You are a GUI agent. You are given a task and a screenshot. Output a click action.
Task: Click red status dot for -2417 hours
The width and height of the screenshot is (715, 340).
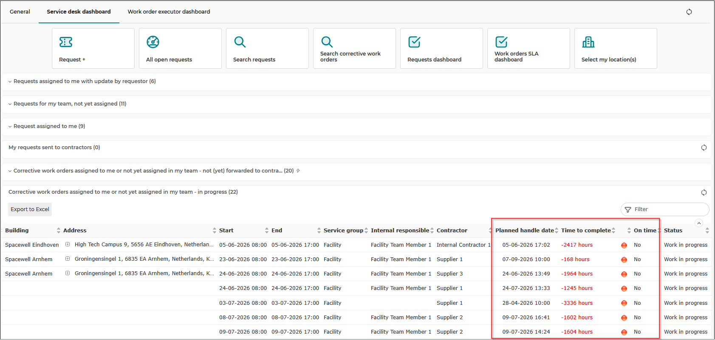624,245
